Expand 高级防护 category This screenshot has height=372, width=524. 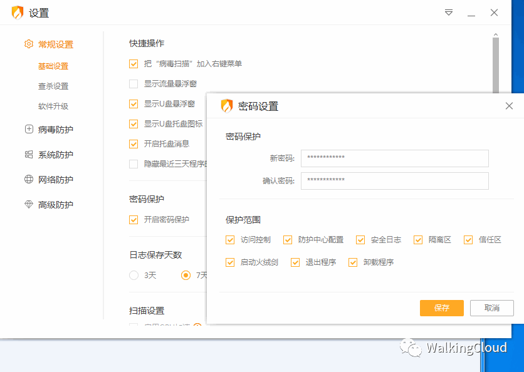coord(56,205)
